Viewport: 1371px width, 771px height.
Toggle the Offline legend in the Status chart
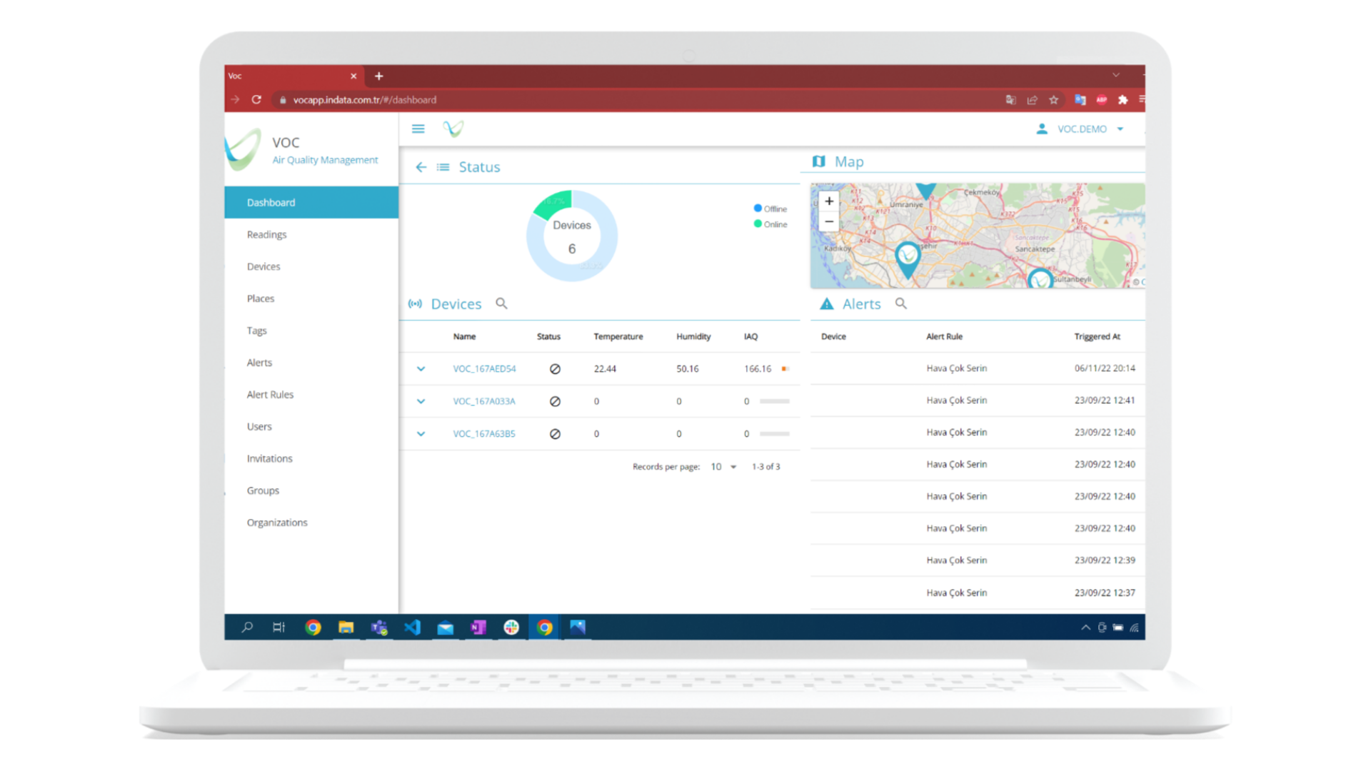point(770,208)
